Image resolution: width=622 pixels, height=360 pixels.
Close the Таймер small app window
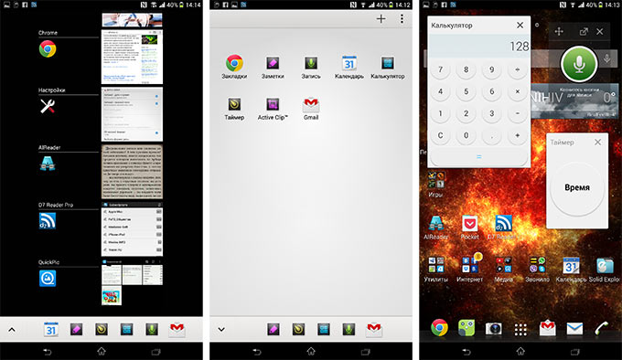point(598,142)
